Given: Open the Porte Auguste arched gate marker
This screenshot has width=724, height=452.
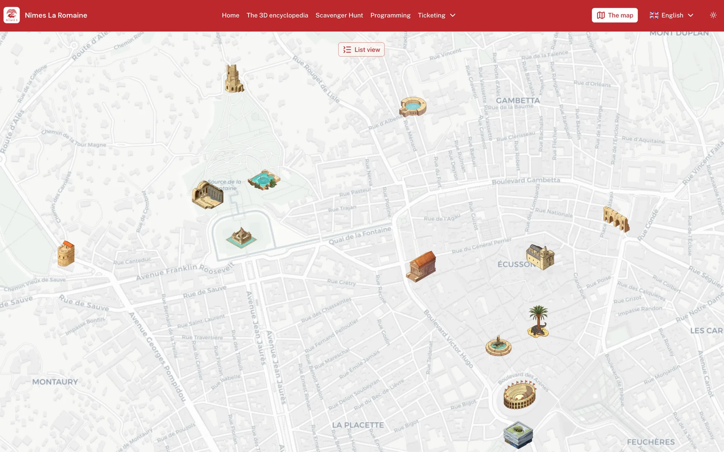Looking at the screenshot, I should [x=616, y=219].
